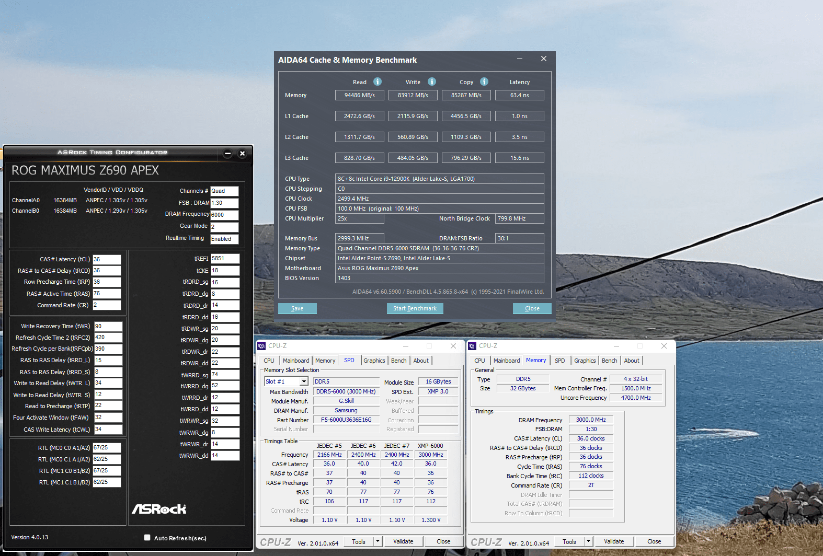The image size is (823, 556).
Task: Open Bench tab in left CPU-Z
Action: coord(398,361)
